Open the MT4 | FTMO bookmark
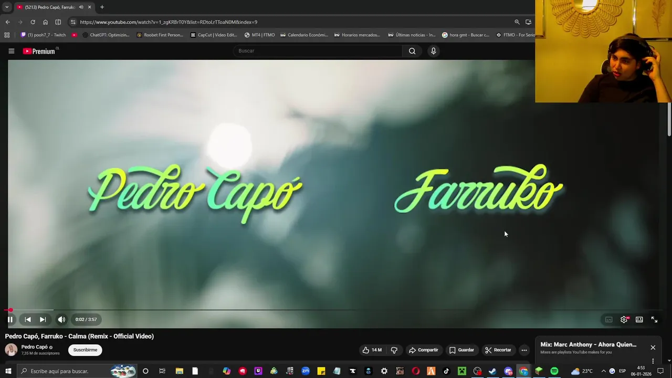Viewport: 672px width, 378px height. [259, 35]
